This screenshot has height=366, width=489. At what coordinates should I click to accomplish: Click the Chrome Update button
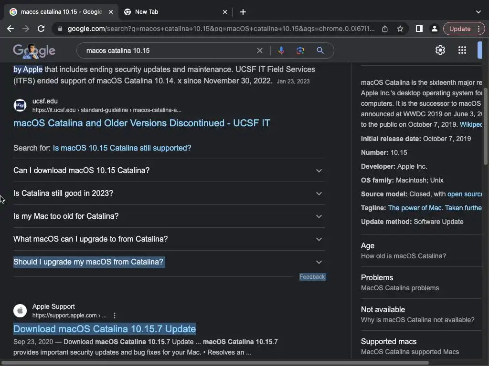460,29
